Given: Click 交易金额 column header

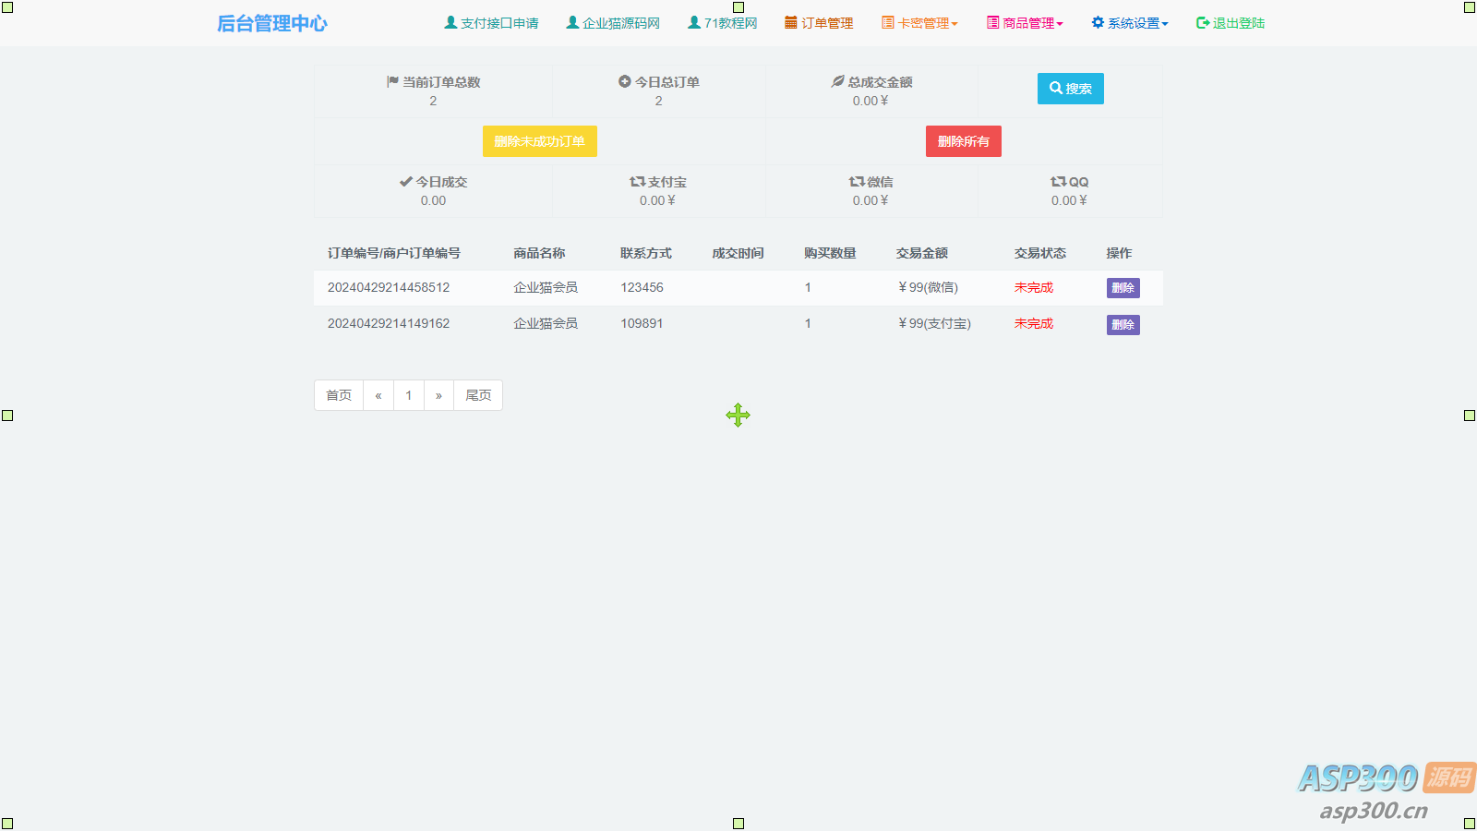Looking at the screenshot, I should pos(922,253).
